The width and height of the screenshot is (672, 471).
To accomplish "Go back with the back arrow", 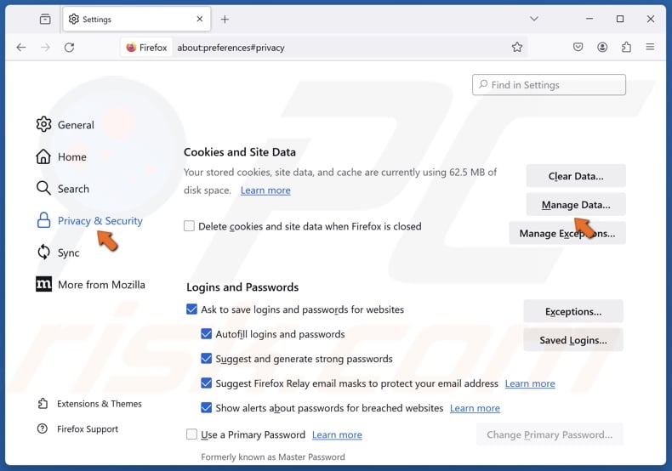I will pos(21,47).
